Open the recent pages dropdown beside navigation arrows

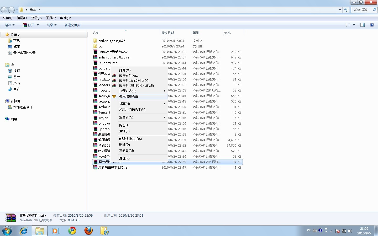[17, 10]
